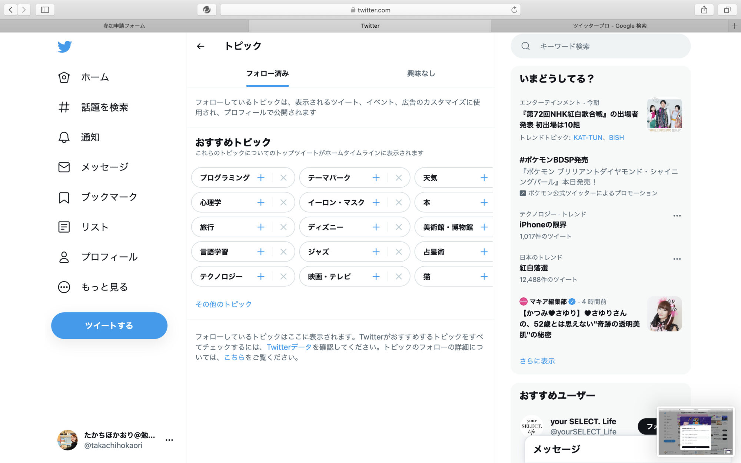Follow the 映画・テレビ topic with plus
This screenshot has width=741, height=463.
coord(376,276)
